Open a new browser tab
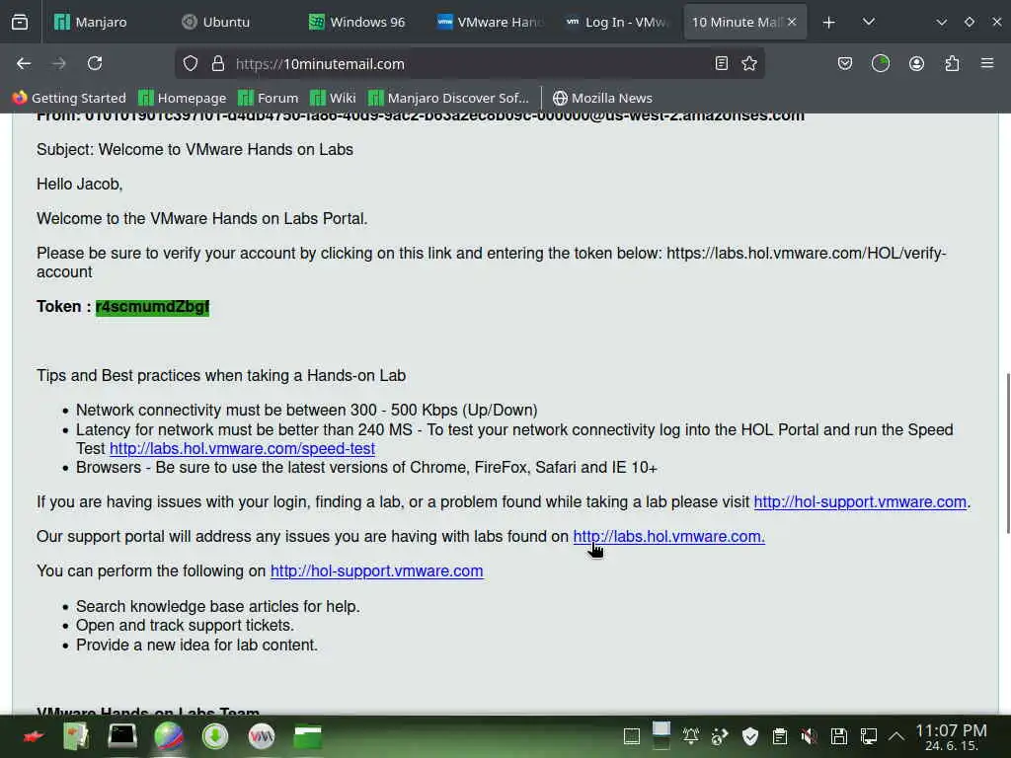 (x=828, y=23)
